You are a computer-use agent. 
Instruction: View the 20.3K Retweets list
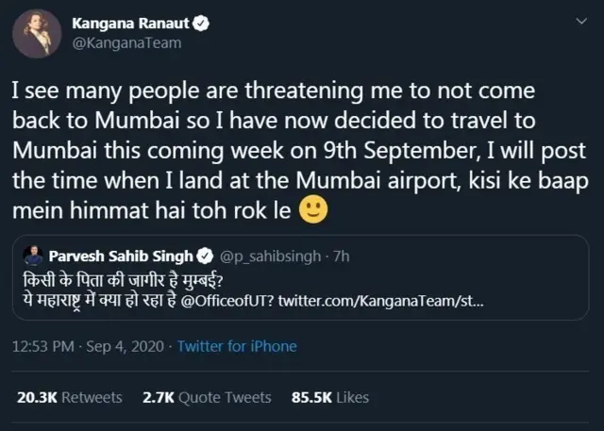tap(69, 397)
